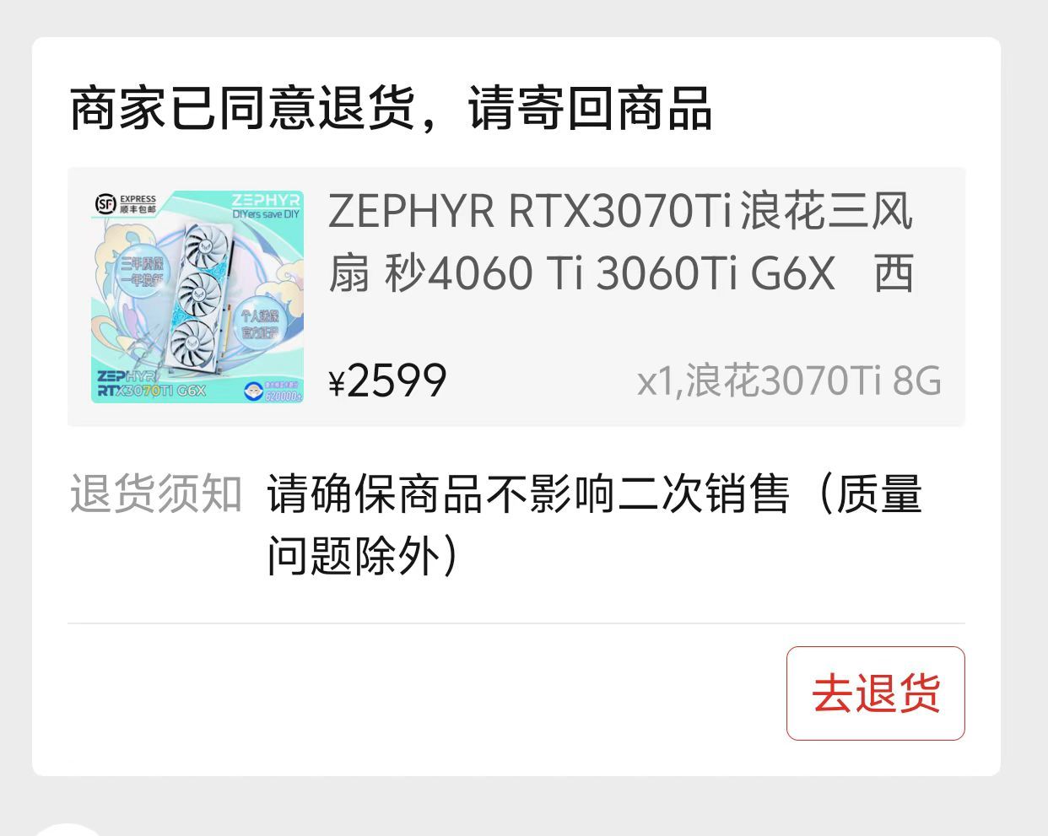Select the ¥2599 price text
The image size is (1048, 836).
387,381
